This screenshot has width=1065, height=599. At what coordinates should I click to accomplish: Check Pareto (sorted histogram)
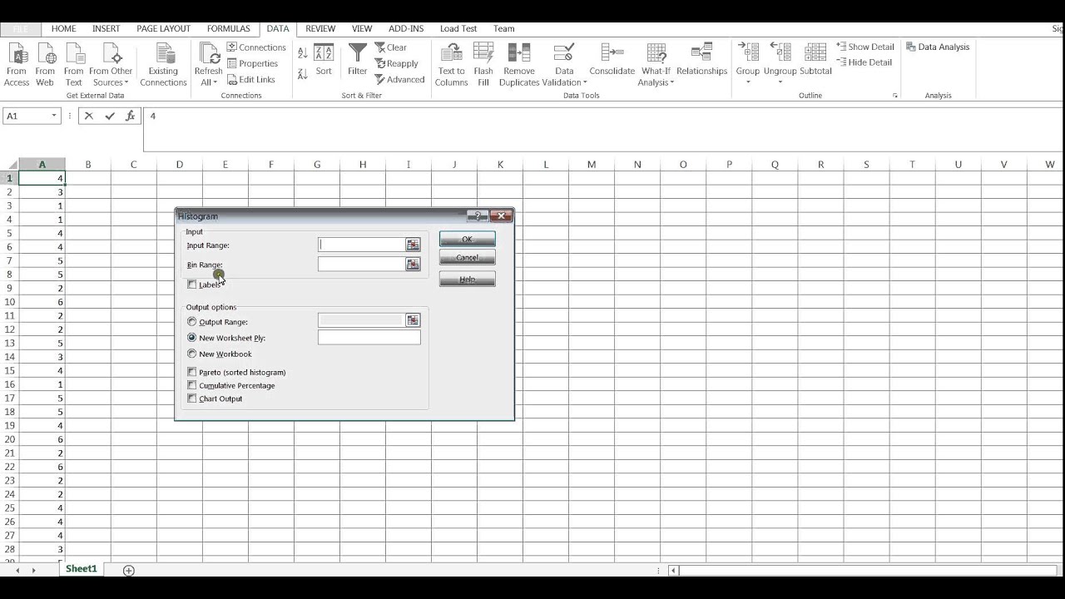pyautogui.click(x=192, y=372)
